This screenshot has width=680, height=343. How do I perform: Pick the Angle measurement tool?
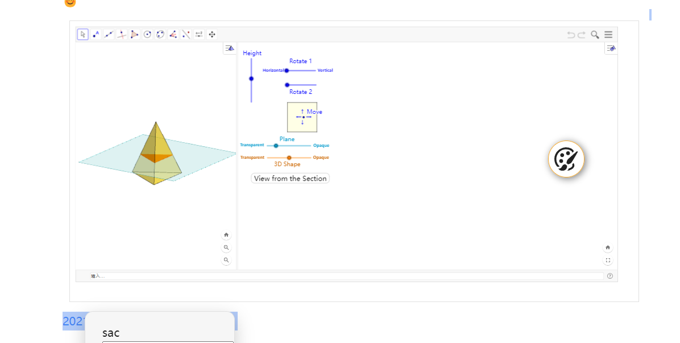(173, 34)
